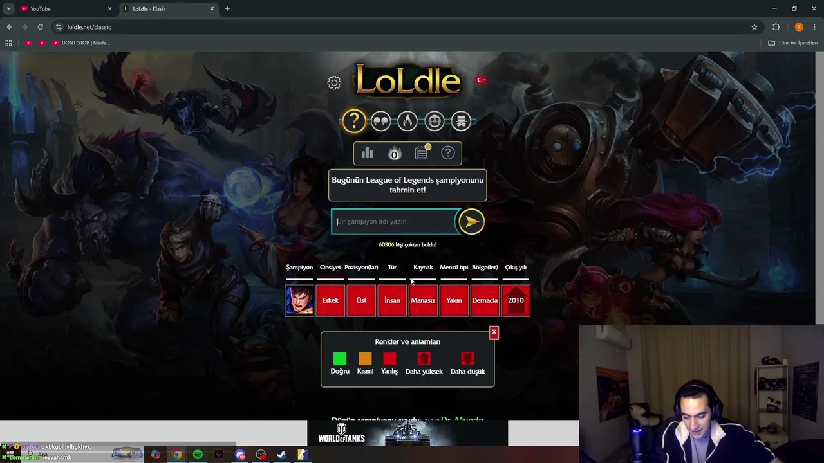This screenshot has height=463, width=824.
Task: Click the 60306 kişi çoktan buldu text
Action: click(x=407, y=245)
